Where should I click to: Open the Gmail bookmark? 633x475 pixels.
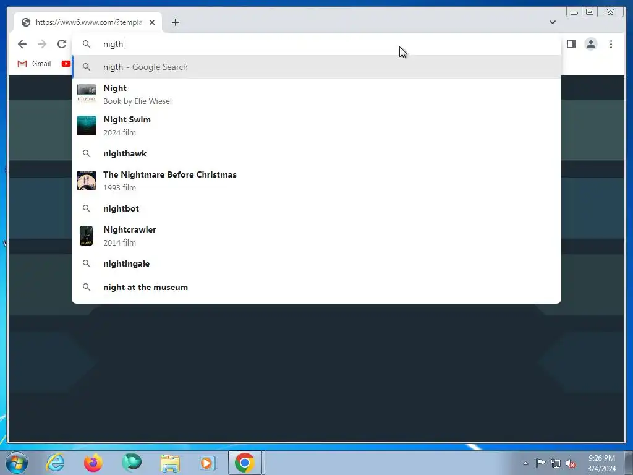[35, 64]
